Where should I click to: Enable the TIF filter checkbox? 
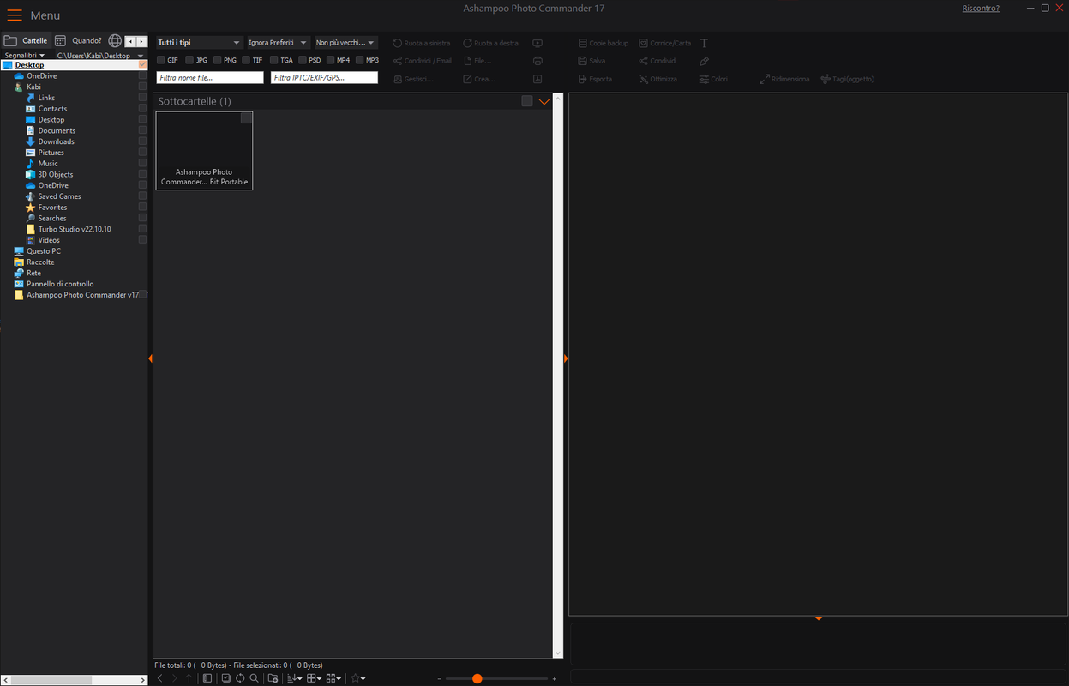[246, 60]
